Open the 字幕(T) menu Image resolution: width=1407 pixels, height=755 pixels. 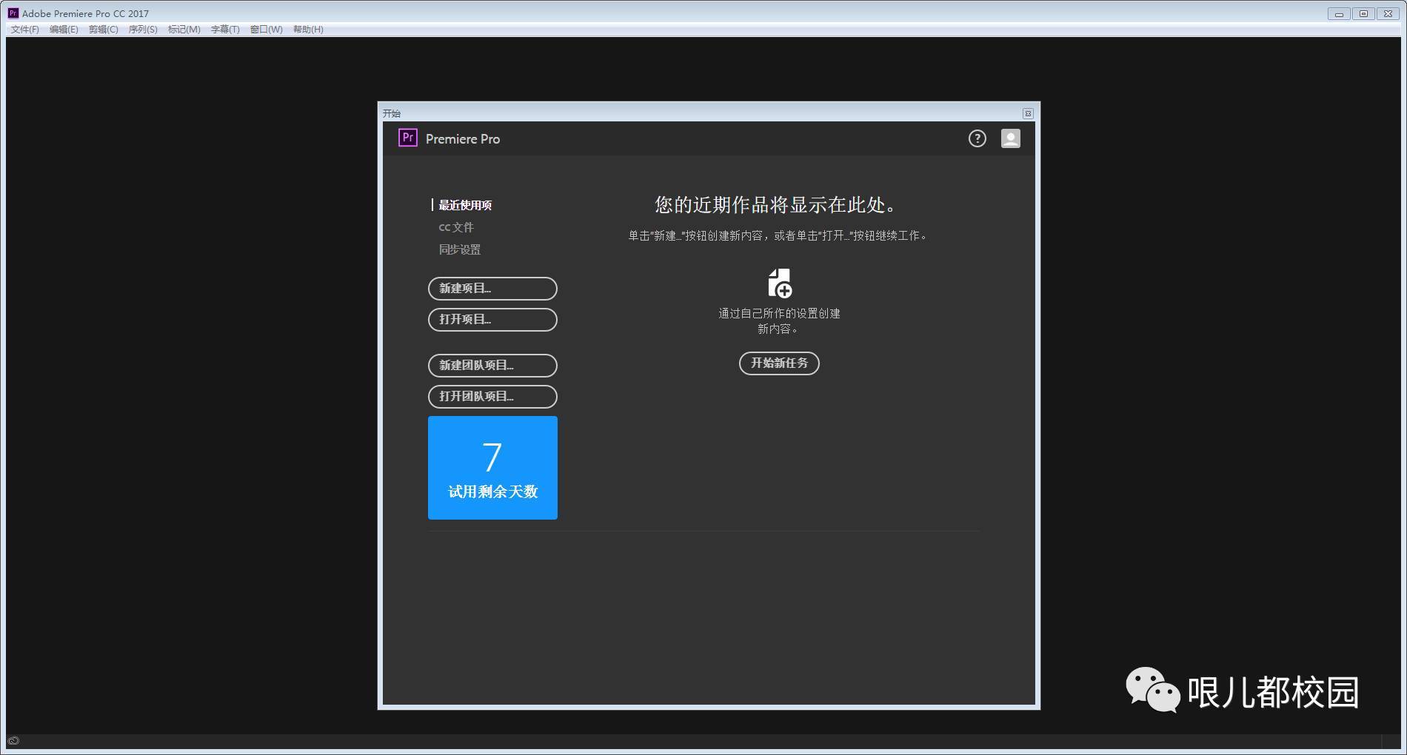point(225,30)
